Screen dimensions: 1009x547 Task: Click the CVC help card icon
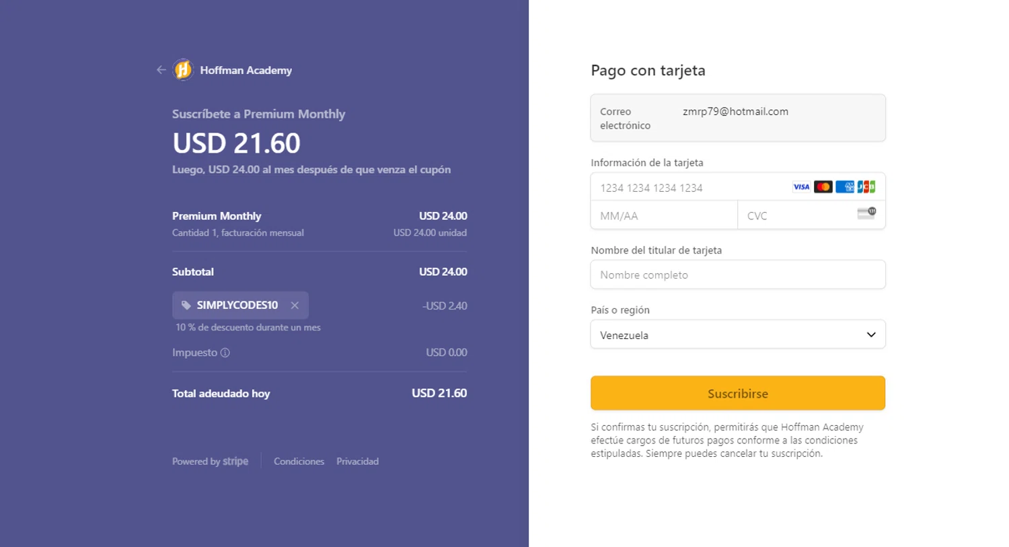pos(866,213)
